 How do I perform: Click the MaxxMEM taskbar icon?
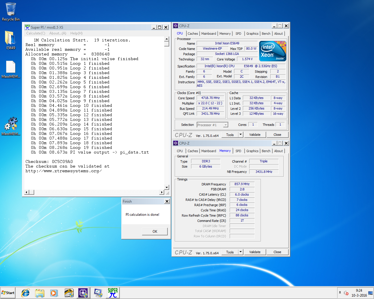pos(69,293)
